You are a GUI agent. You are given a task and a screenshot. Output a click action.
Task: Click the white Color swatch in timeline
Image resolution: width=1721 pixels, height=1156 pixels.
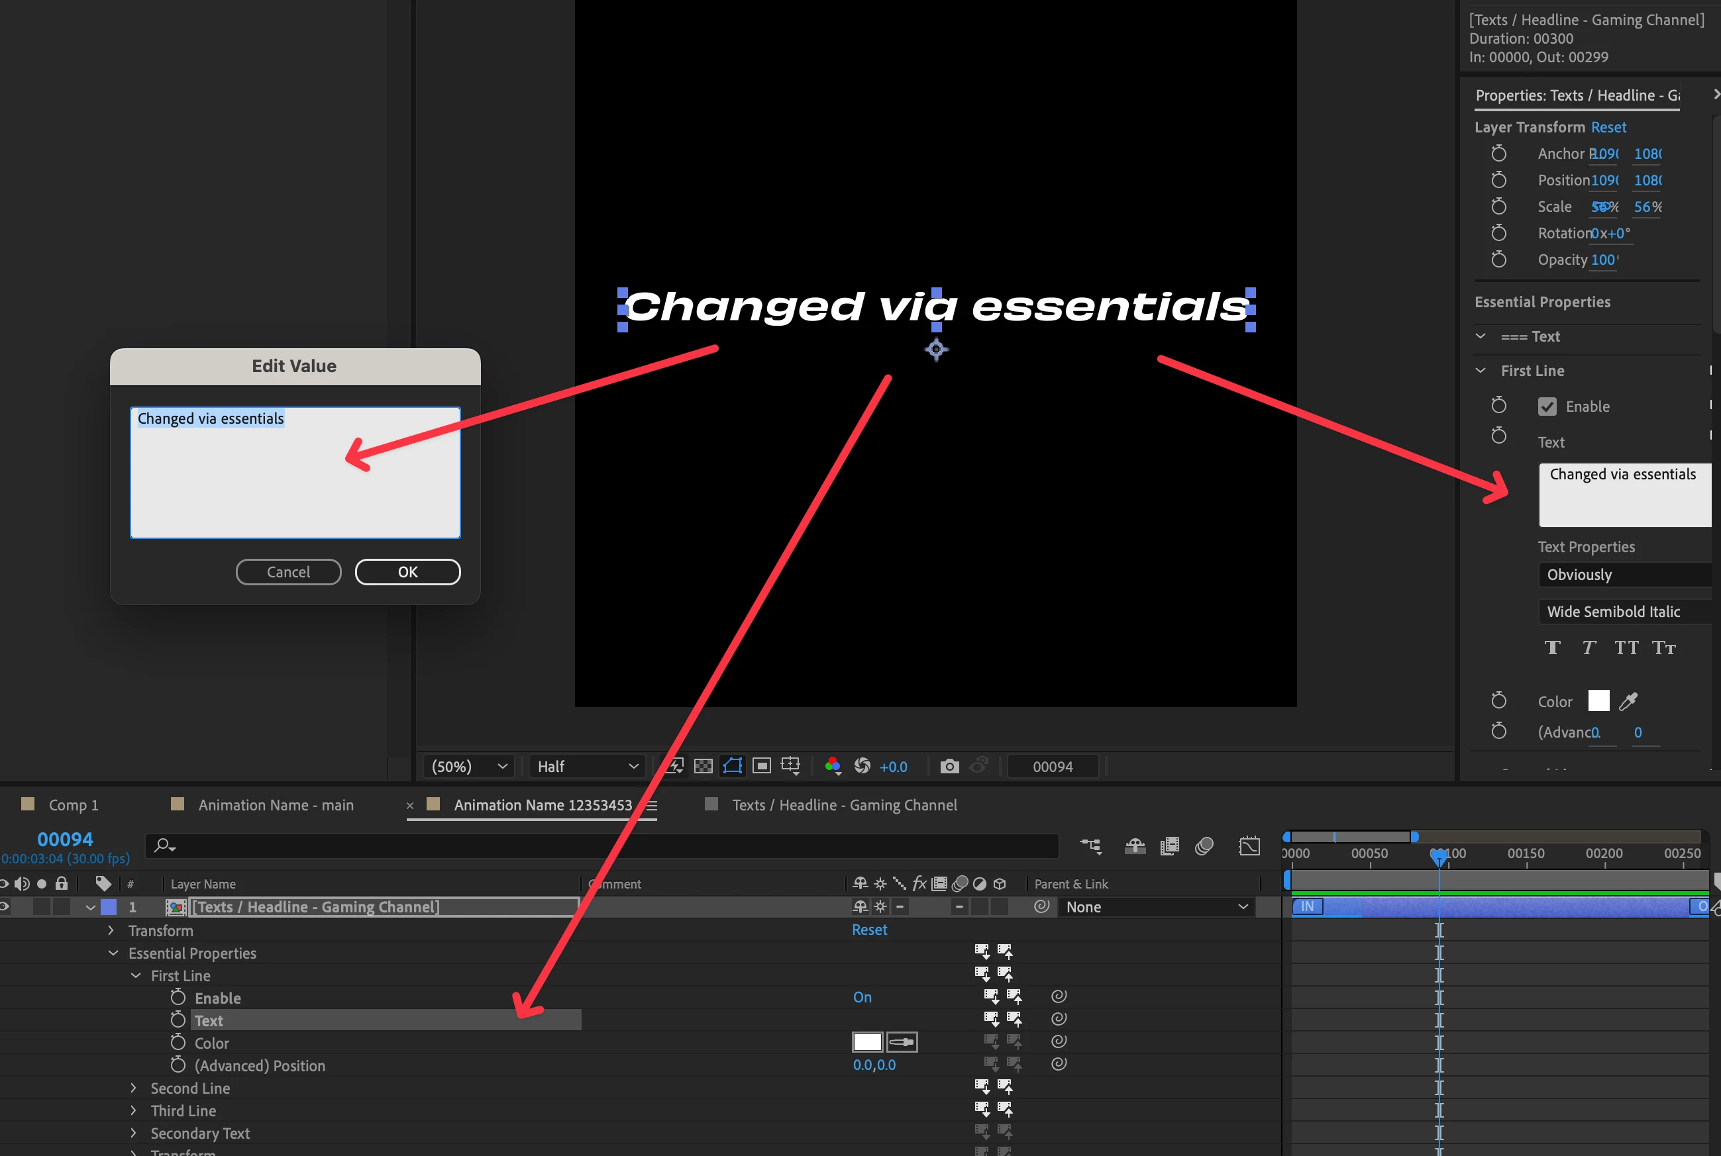point(866,1041)
